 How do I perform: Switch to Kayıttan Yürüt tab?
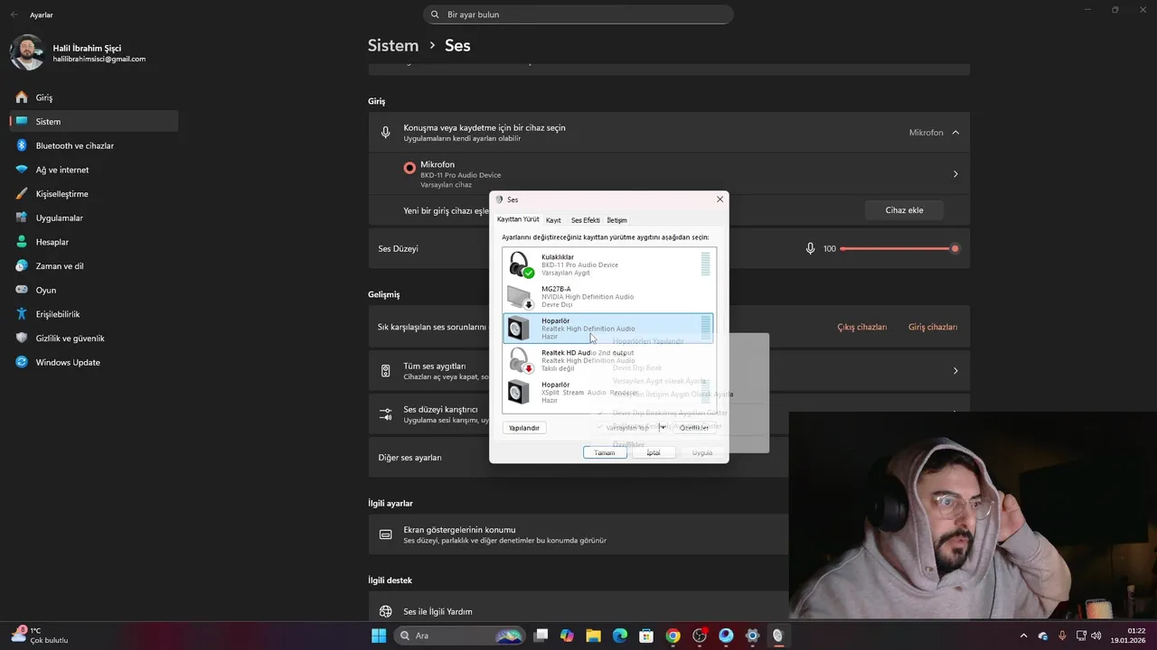pyautogui.click(x=518, y=219)
